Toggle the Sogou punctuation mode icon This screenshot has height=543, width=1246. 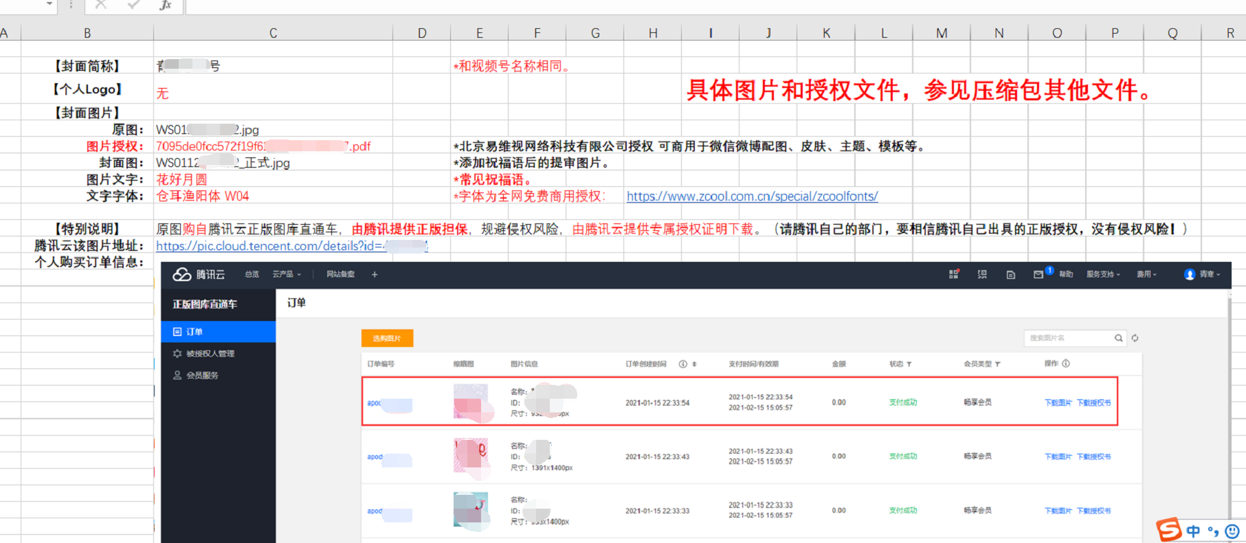[1213, 531]
